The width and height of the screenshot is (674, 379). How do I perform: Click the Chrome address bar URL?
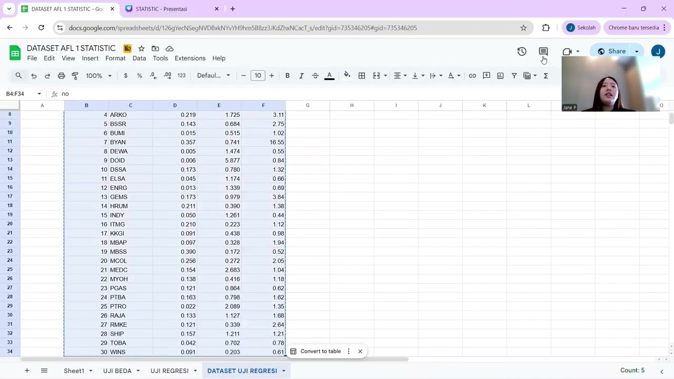243,28
